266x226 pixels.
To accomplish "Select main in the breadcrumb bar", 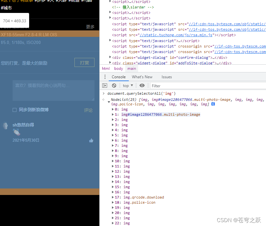I will [x=132, y=69].
